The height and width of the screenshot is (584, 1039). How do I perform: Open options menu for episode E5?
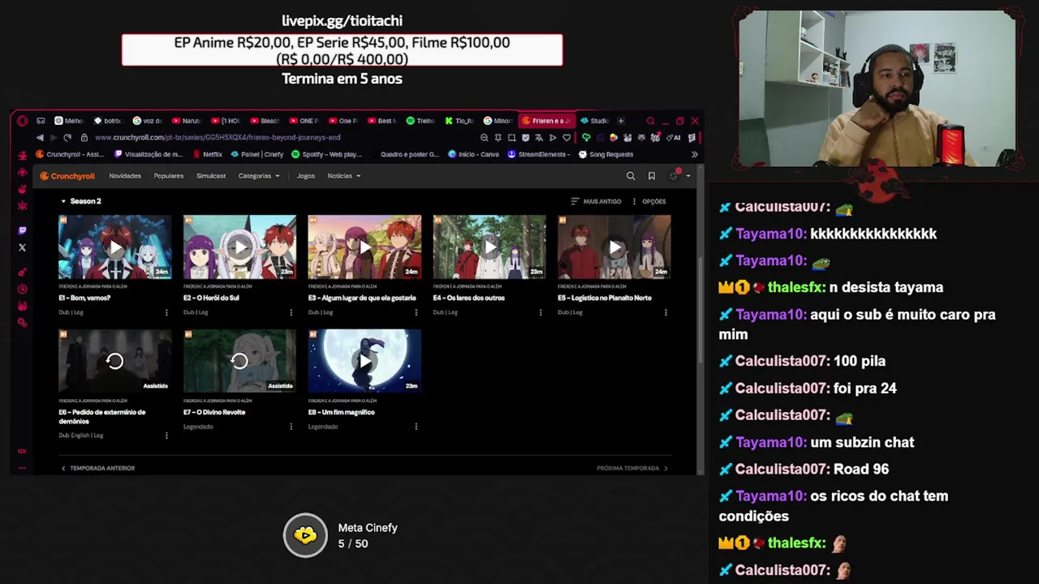666,312
